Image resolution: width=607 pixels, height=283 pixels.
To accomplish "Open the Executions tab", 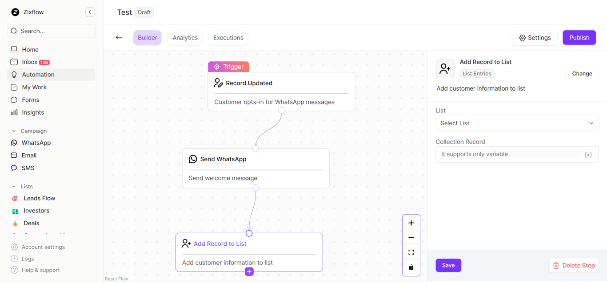I will point(228,37).
